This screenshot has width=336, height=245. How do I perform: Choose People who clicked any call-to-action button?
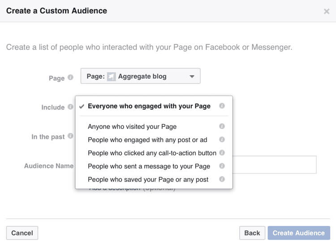[x=154, y=153]
